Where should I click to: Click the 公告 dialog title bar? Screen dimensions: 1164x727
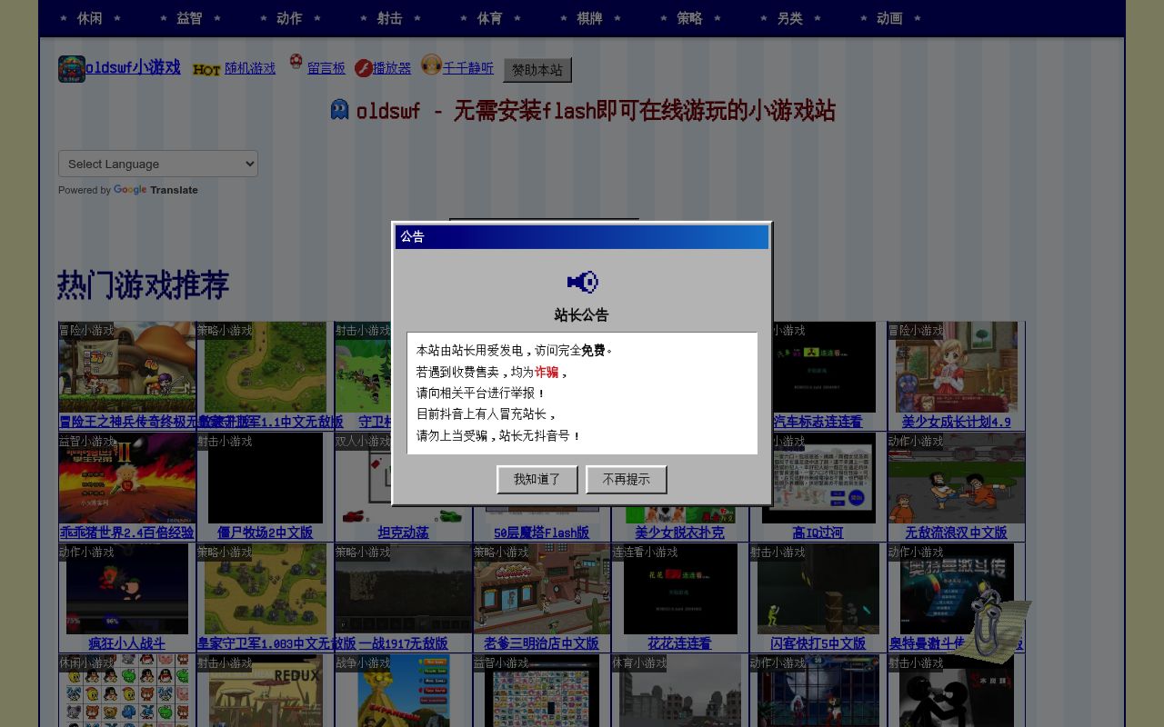pyautogui.click(x=582, y=236)
